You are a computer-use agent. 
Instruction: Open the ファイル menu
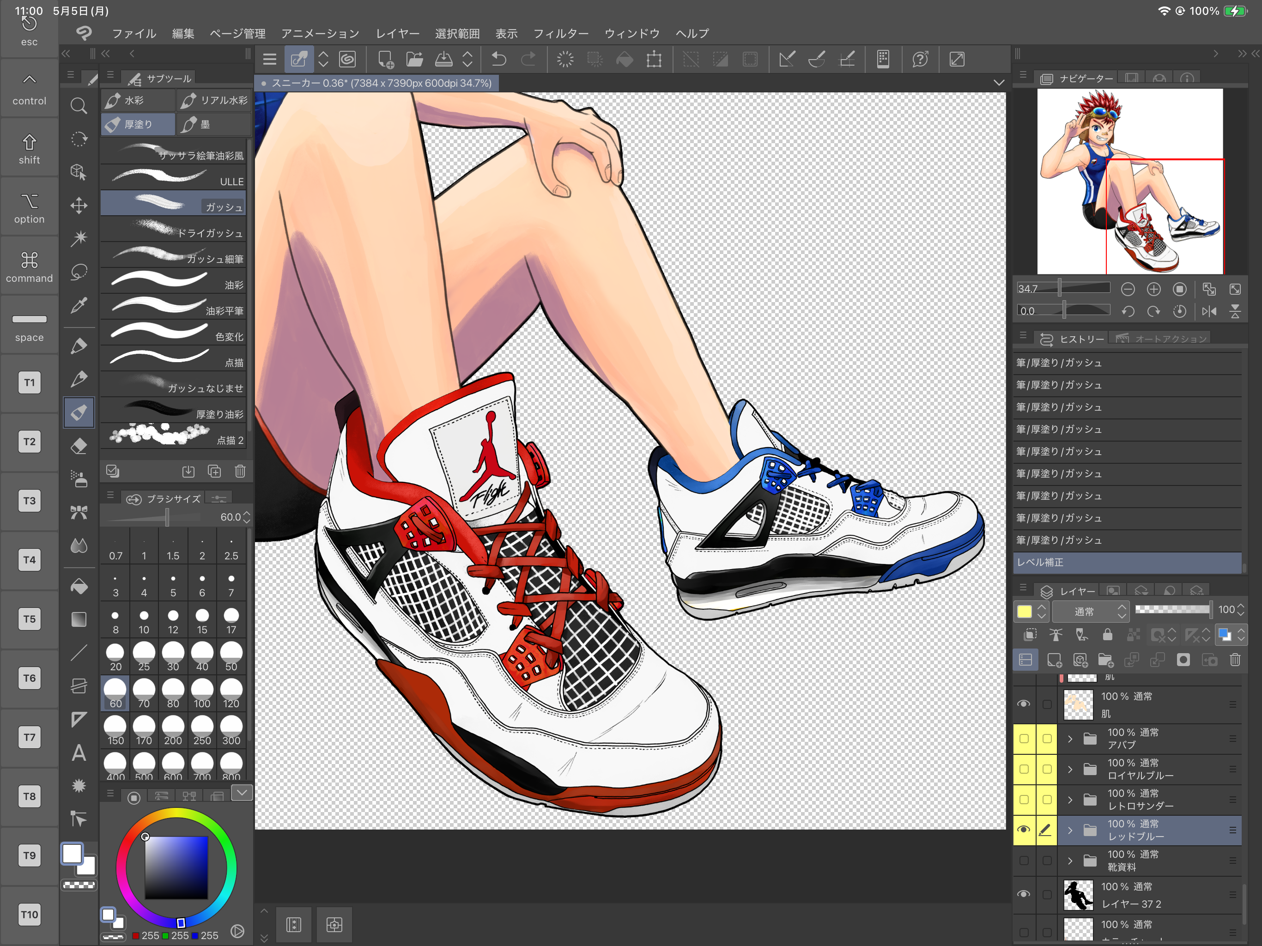[x=134, y=33]
